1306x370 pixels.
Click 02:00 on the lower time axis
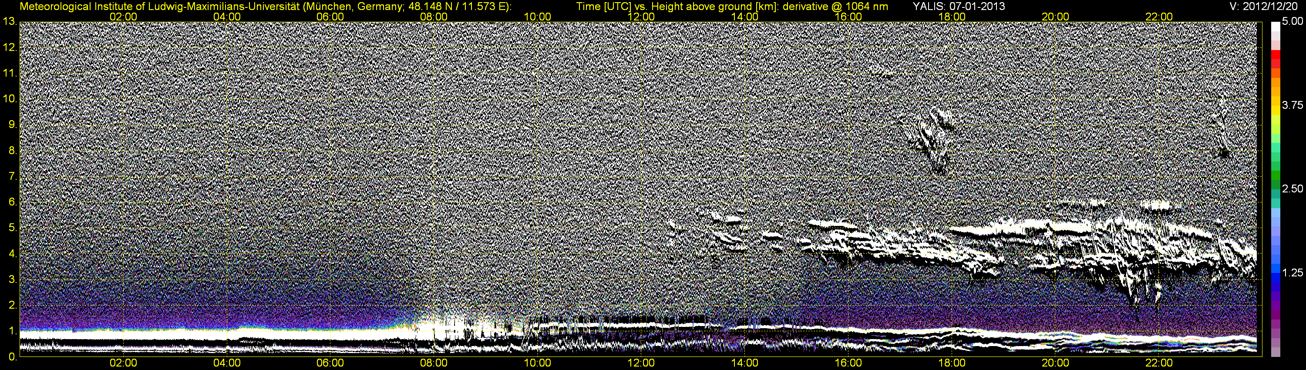coord(123,363)
